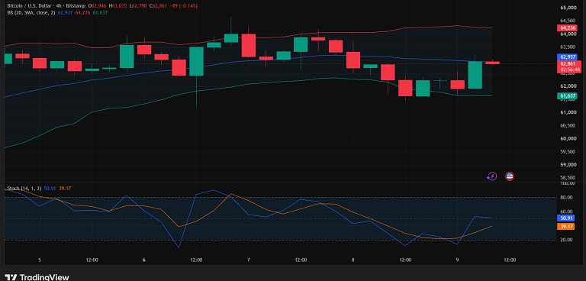Viewport: 586px width, 281px height.
Task: Click the green BB lower value 61,637 in legend
Action: click(x=100, y=12)
